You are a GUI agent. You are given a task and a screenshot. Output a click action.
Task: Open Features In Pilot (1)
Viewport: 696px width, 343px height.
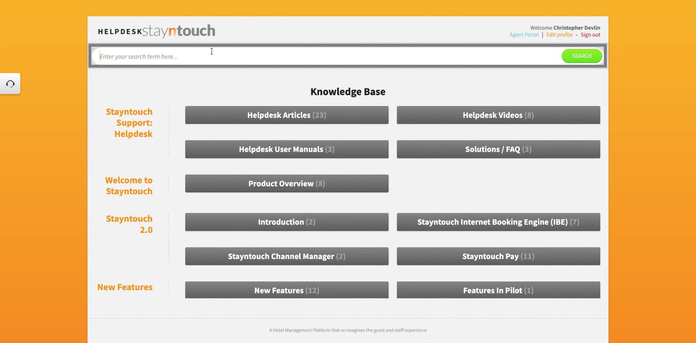[498, 290]
